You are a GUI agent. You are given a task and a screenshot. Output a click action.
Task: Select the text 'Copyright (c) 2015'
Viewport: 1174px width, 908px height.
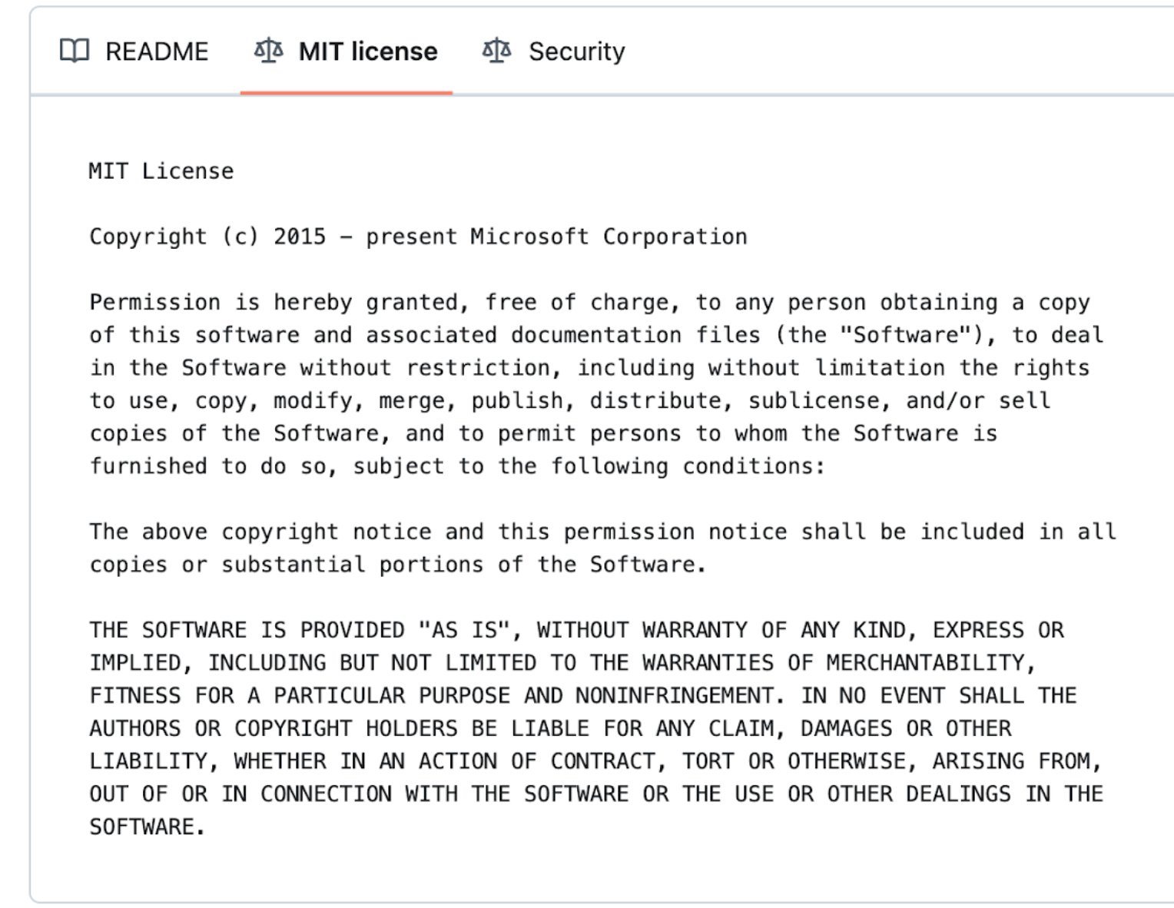pos(207,236)
